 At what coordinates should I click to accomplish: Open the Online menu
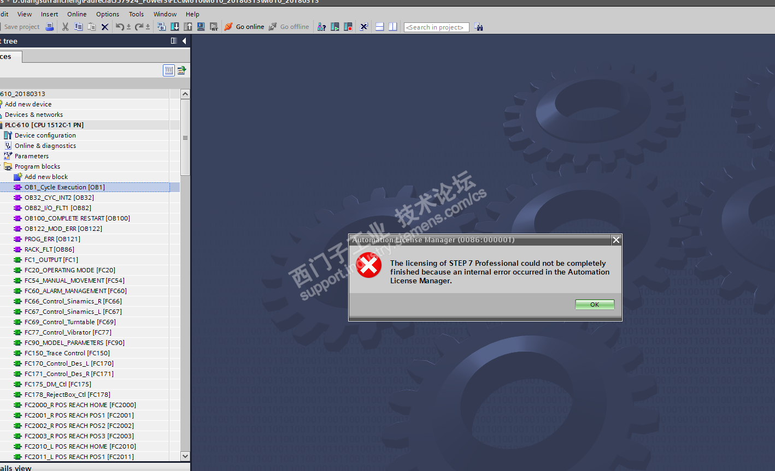77,14
